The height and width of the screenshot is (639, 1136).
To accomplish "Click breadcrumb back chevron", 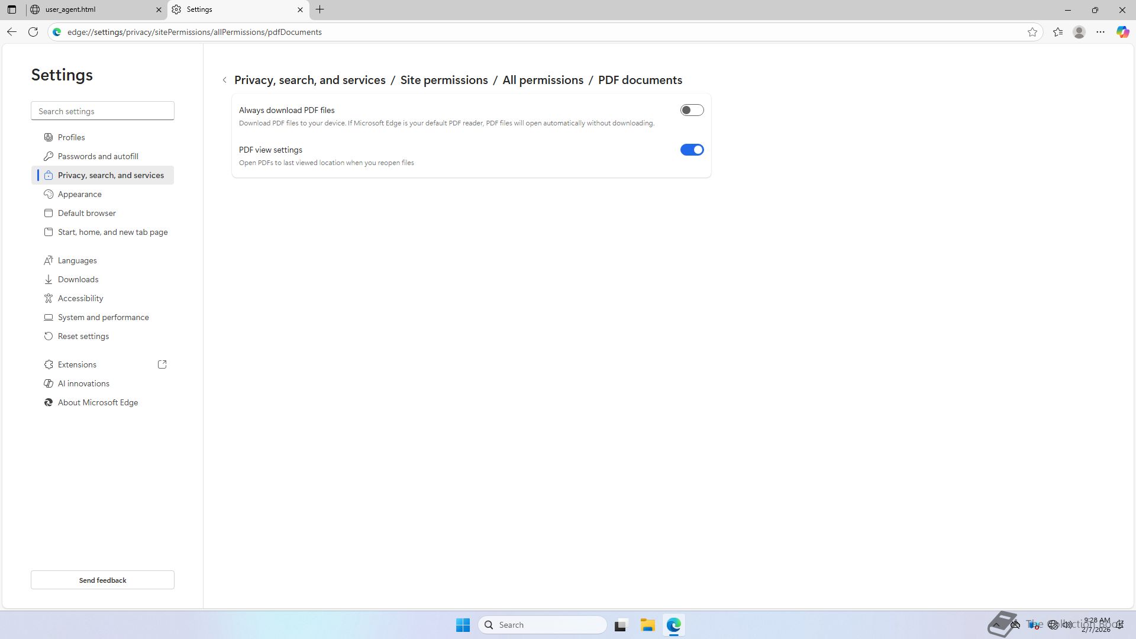I will pyautogui.click(x=224, y=80).
